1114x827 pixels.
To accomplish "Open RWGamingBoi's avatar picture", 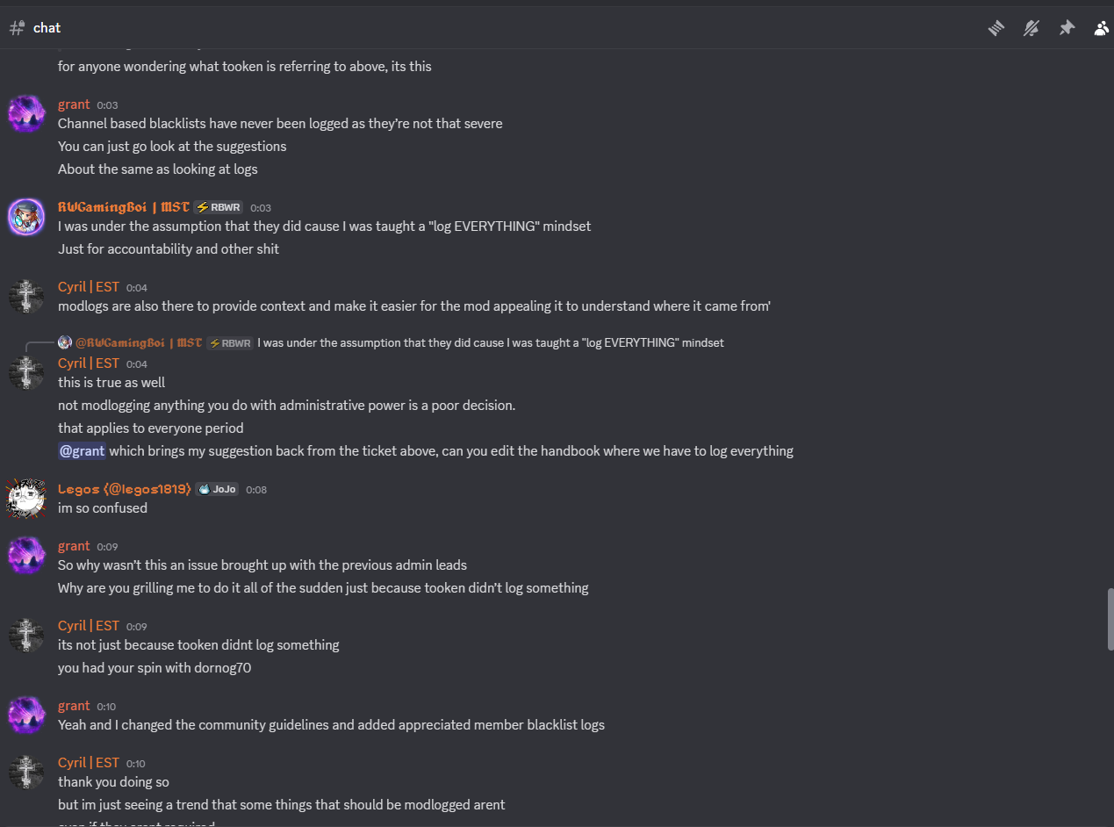I will pyautogui.click(x=26, y=217).
